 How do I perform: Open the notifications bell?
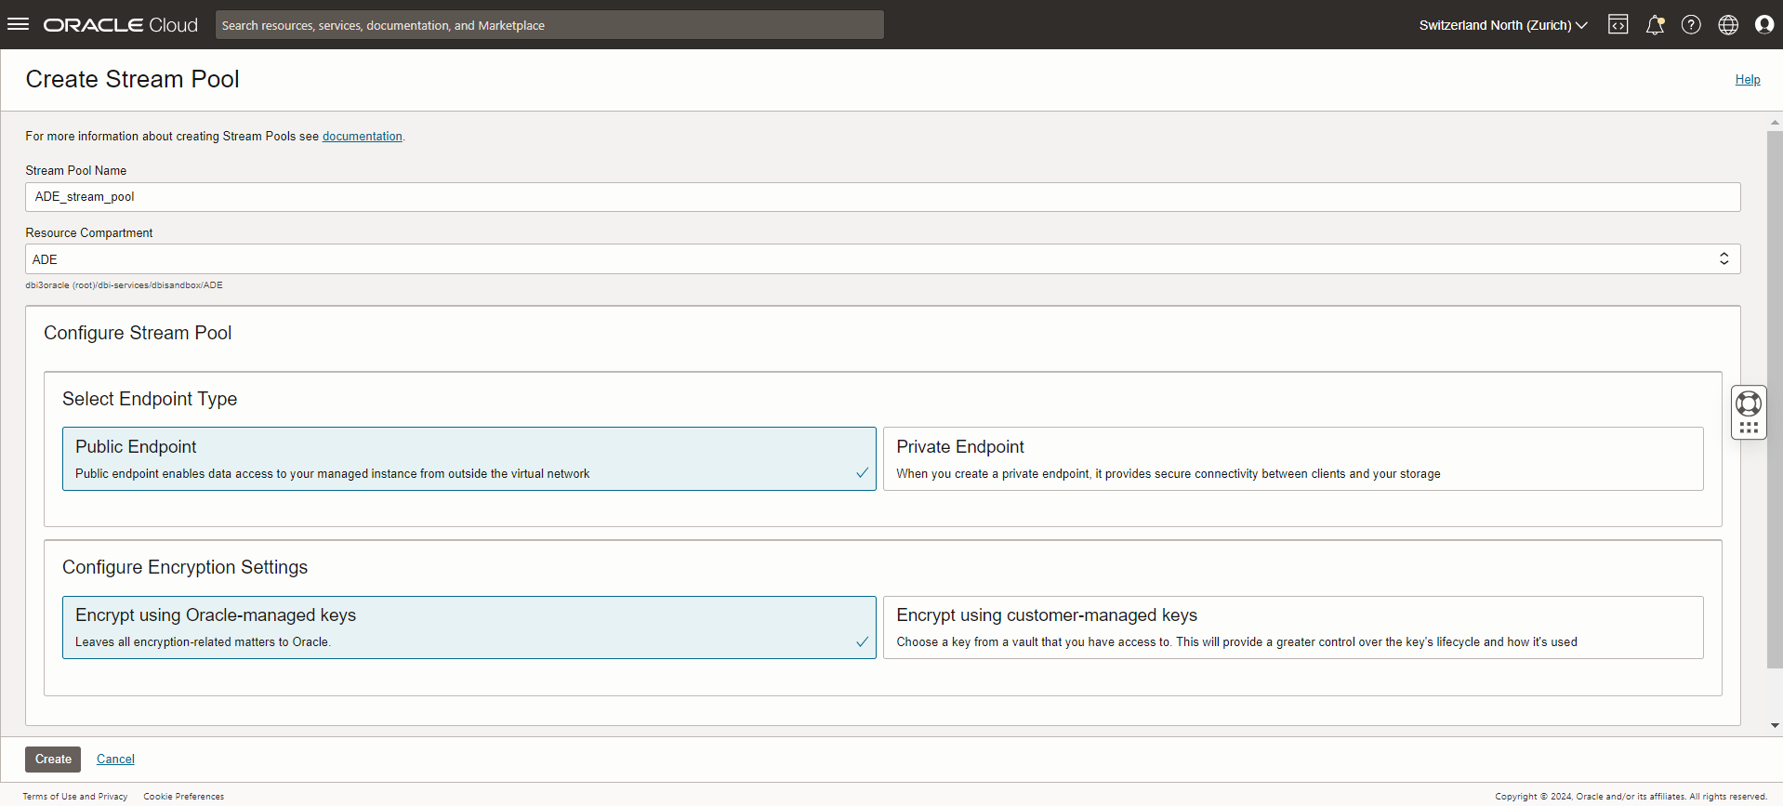[1655, 25]
